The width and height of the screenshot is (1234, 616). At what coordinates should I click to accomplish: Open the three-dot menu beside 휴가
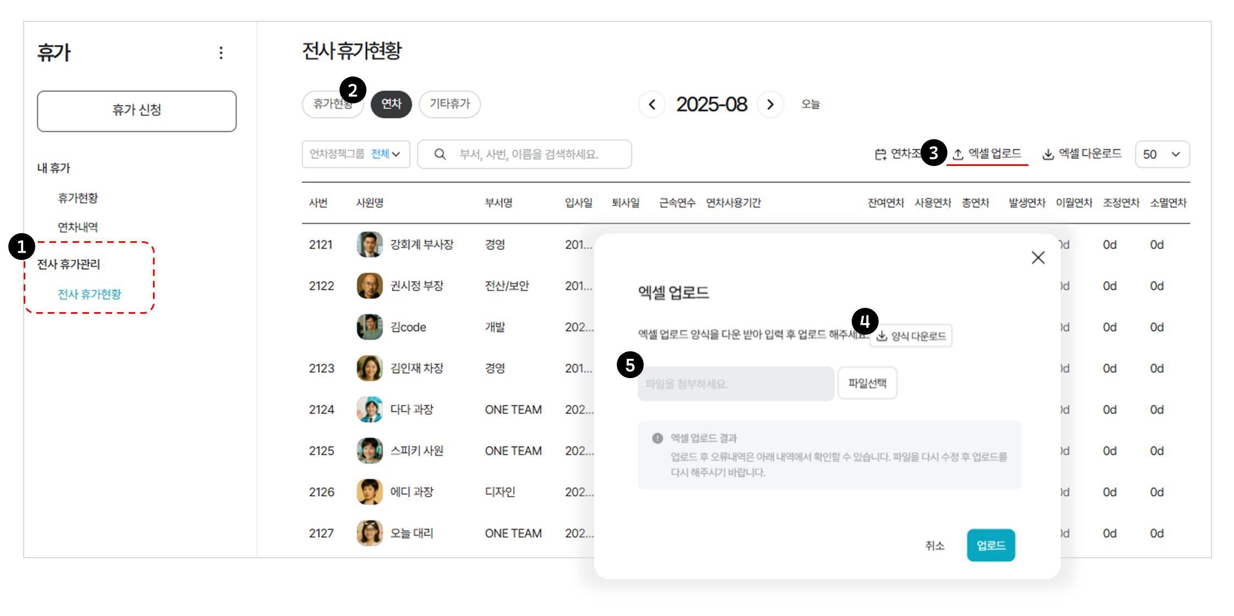click(221, 53)
